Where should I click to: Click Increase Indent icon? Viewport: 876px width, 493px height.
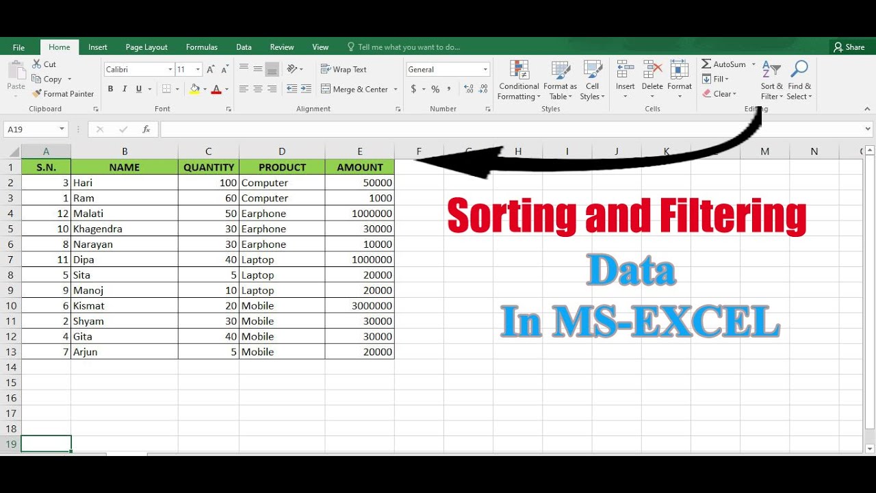click(x=306, y=89)
